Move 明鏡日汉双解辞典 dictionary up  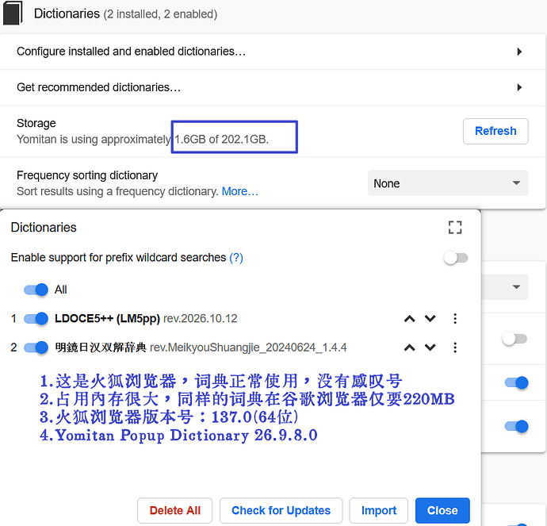[410, 347]
